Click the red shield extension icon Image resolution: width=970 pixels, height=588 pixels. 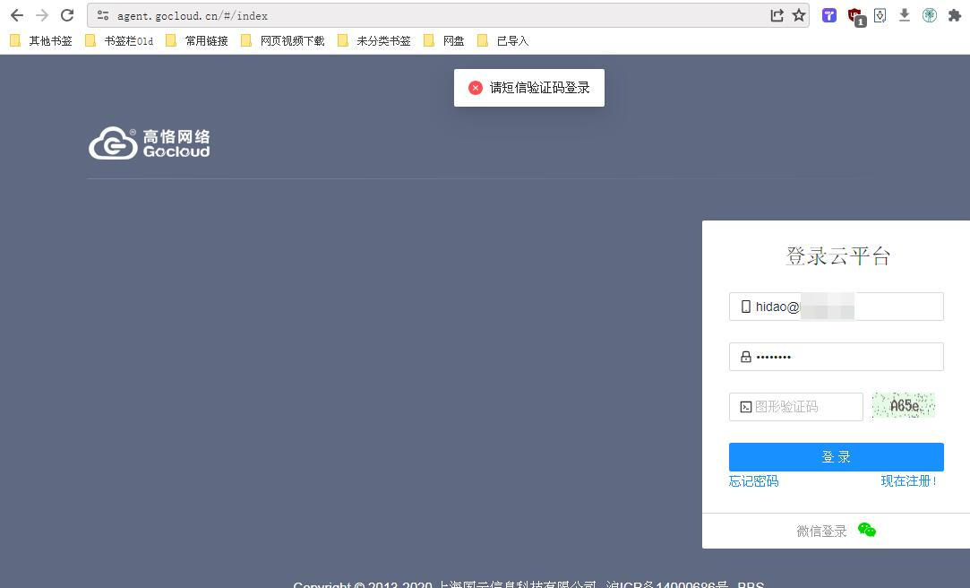point(855,16)
